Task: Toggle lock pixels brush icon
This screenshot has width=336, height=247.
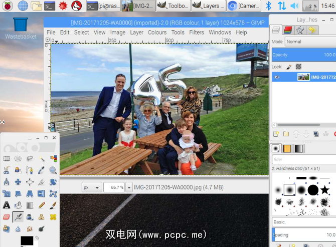Action: pyautogui.click(x=288, y=67)
